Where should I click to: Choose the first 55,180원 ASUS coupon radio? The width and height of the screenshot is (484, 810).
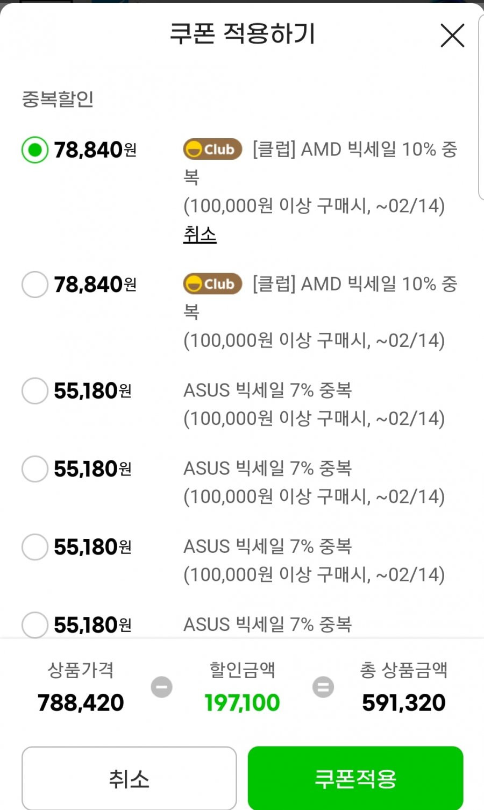click(x=35, y=390)
